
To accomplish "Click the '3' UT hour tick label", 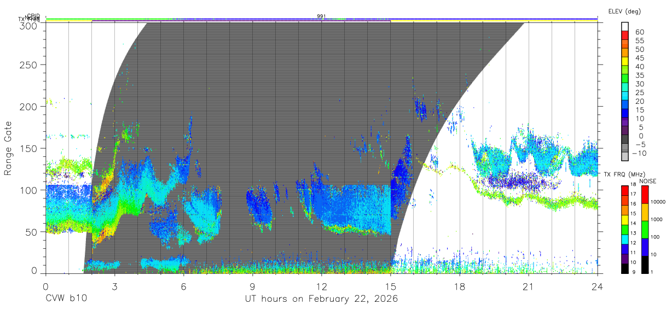I will tap(115, 286).
